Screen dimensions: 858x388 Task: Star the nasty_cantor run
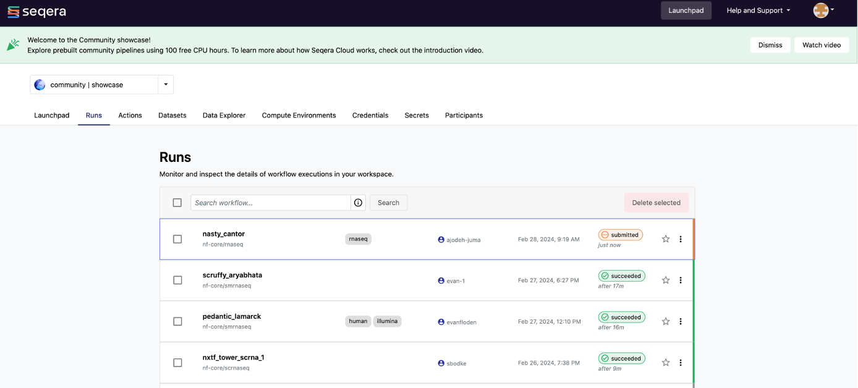click(666, 239)
